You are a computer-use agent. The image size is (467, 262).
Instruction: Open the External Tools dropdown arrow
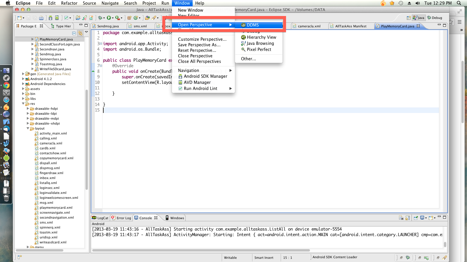coord(121,18)
